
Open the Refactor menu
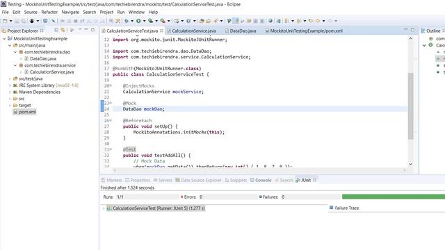49,12
